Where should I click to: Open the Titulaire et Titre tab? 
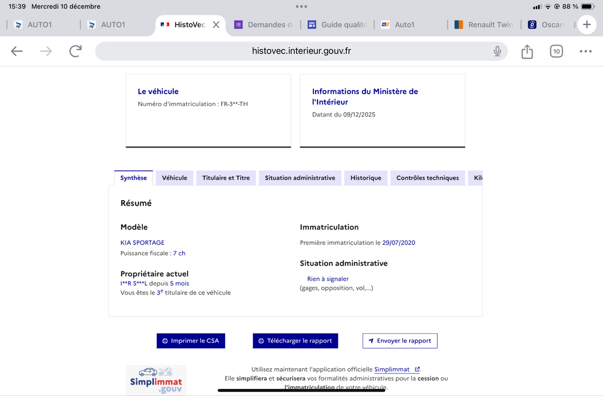[x=226, y=178]
